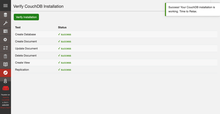The width and height of the screenshot is (220, 114).
Task: Click success status for Replication
Action: [x=64, y=70]
